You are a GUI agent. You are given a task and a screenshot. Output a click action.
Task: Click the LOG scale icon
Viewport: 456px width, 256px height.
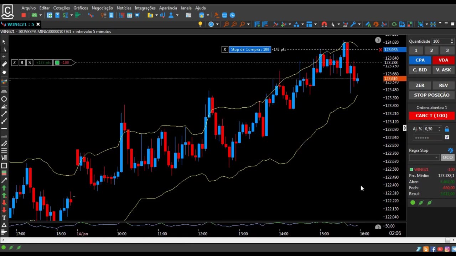pyautogui.click(x=345, y=24)
